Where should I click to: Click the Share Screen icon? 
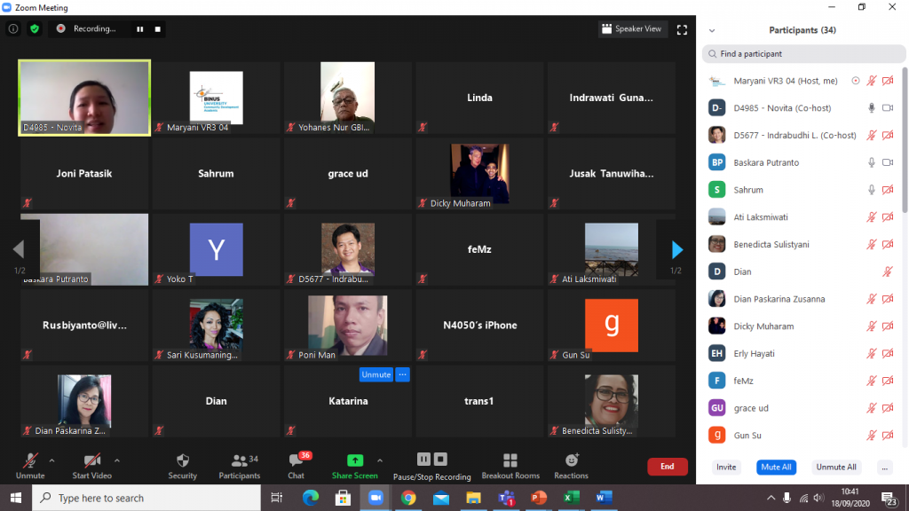point(354,461)
